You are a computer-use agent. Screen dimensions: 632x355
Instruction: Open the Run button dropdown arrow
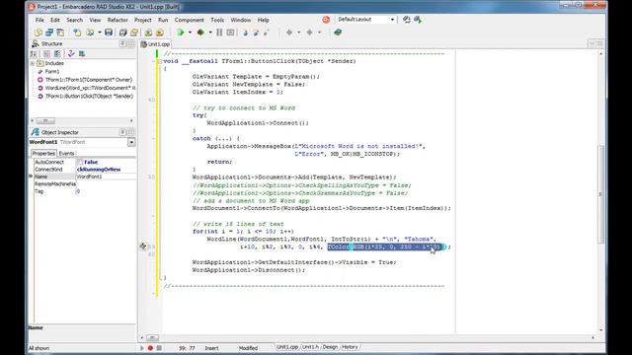tap(190, 33)
